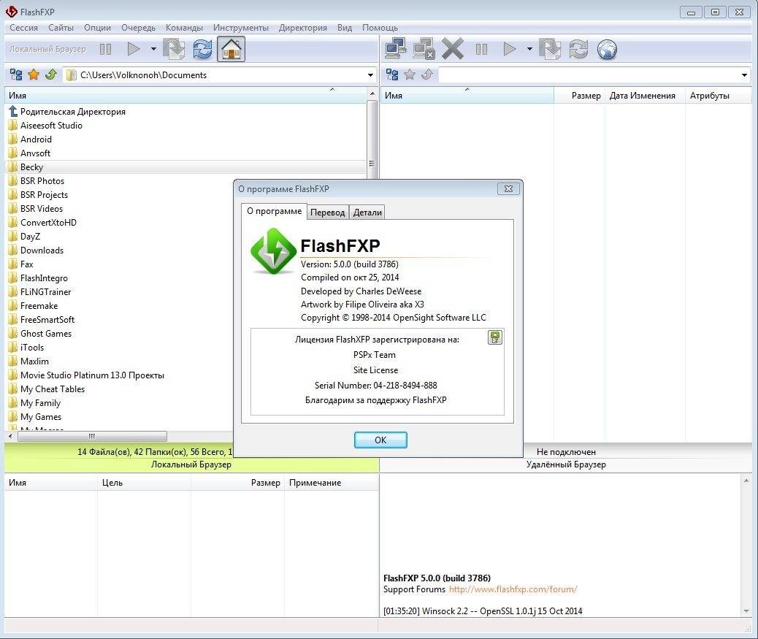Screen dimensions: 758x639
Task: Select the Android folder
Action: tap(36, 139)
